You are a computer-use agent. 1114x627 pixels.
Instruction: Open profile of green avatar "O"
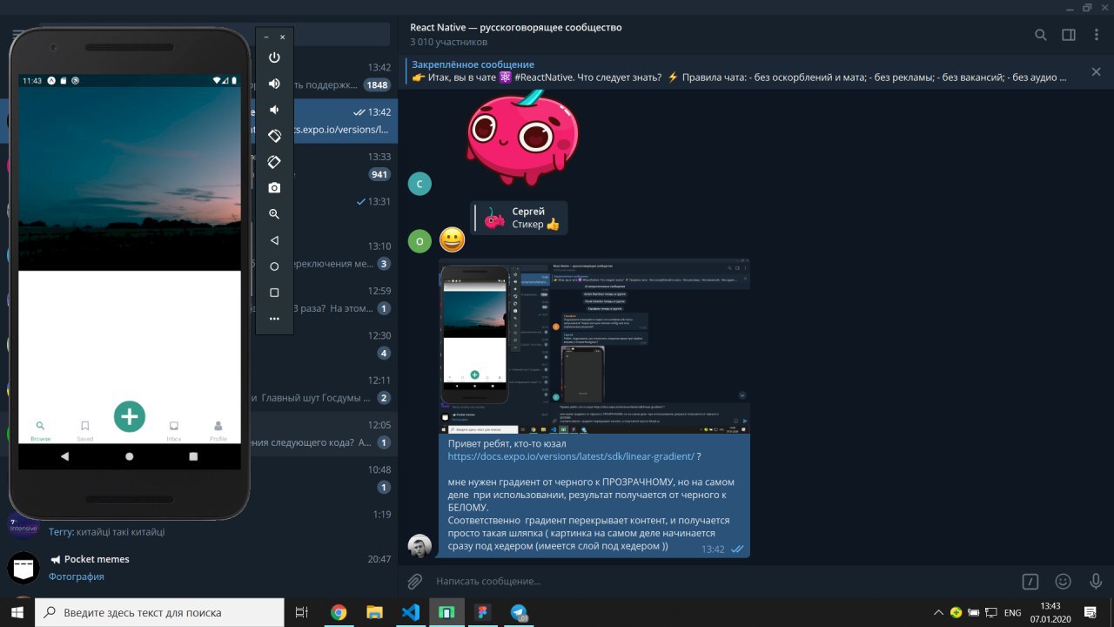[419, 241]
